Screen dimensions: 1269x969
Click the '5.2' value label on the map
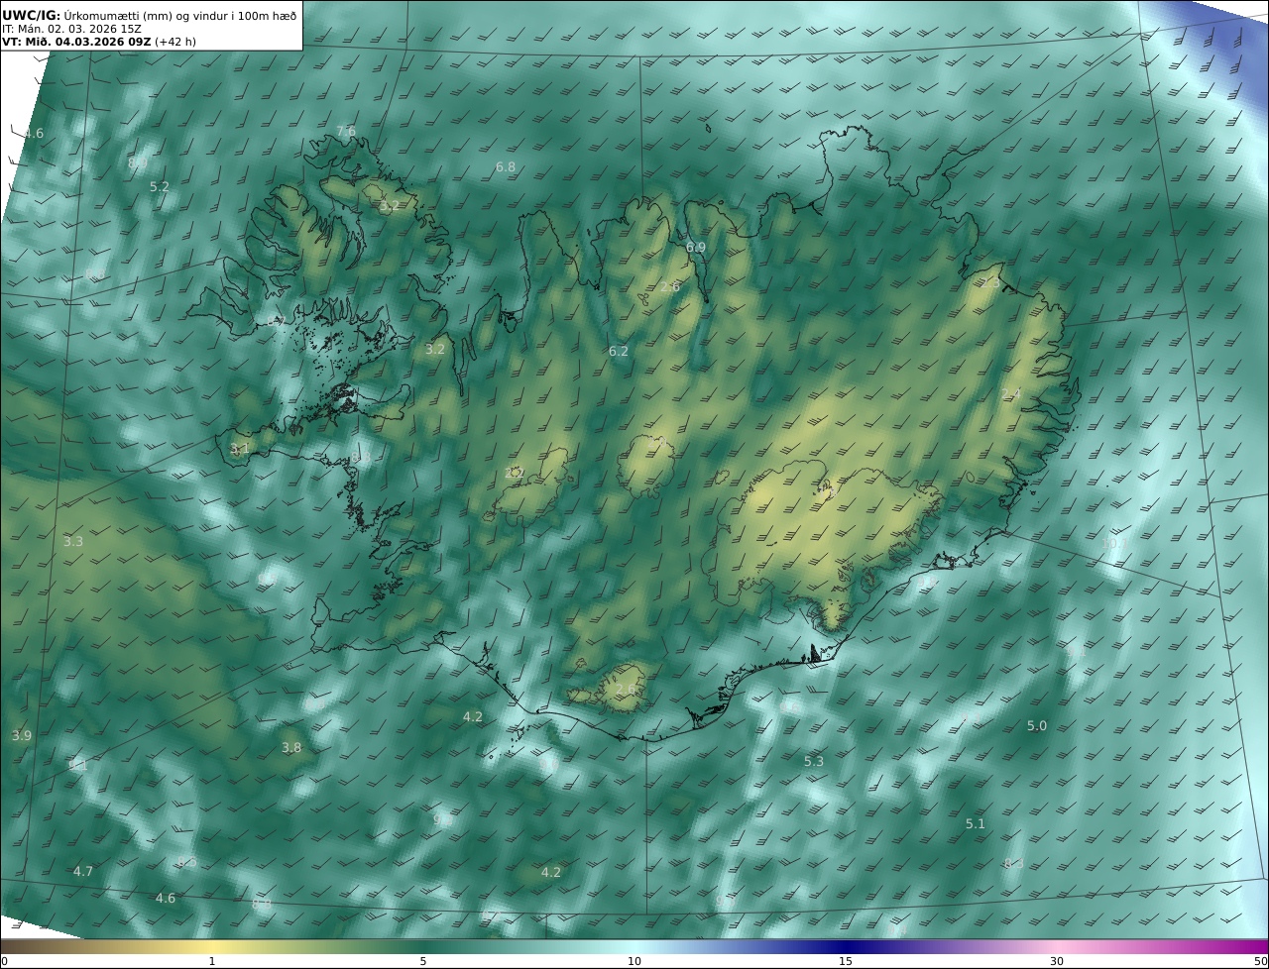tap(160, 186)
